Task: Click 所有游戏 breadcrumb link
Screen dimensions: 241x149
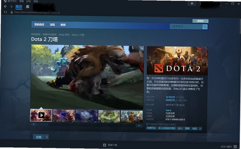Action: coord(36,34)
